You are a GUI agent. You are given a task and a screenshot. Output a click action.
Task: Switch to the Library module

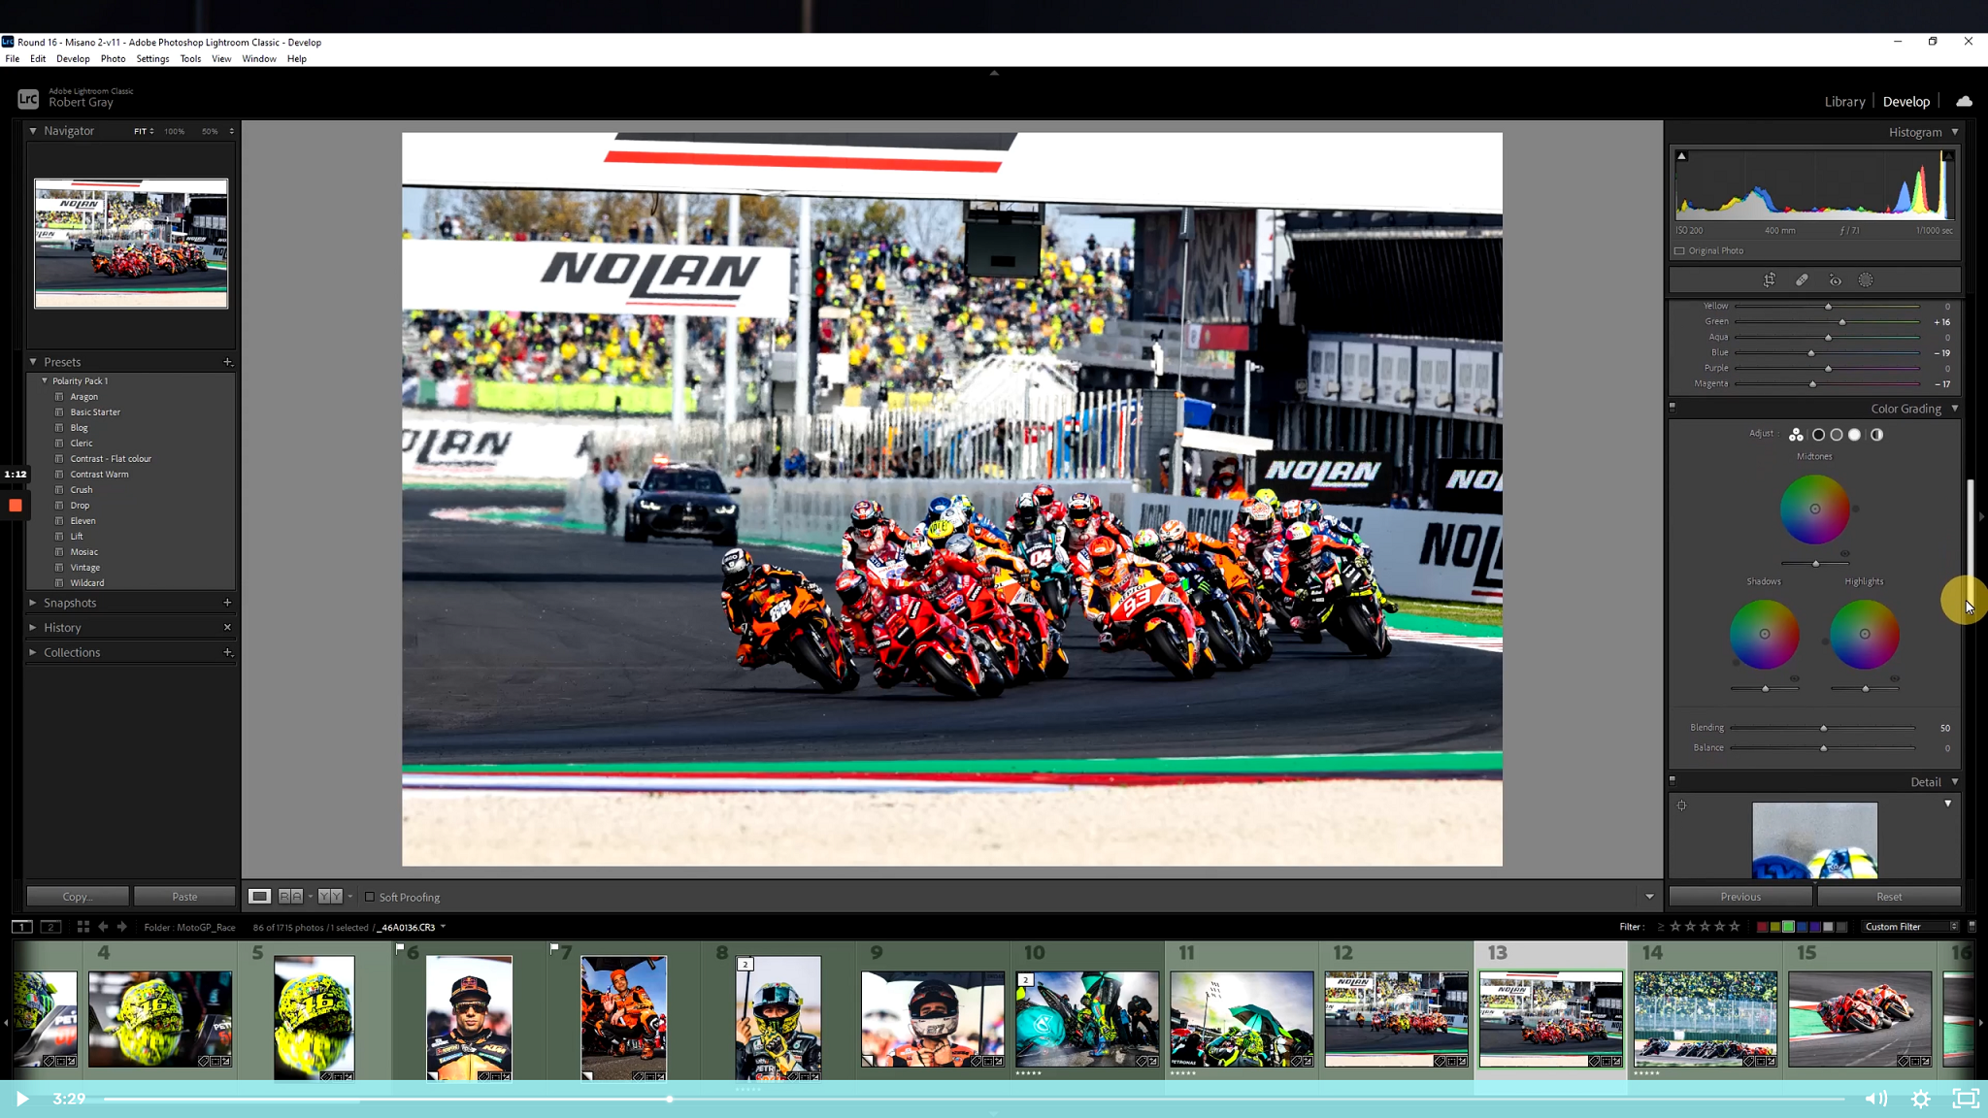(1844, 101)
